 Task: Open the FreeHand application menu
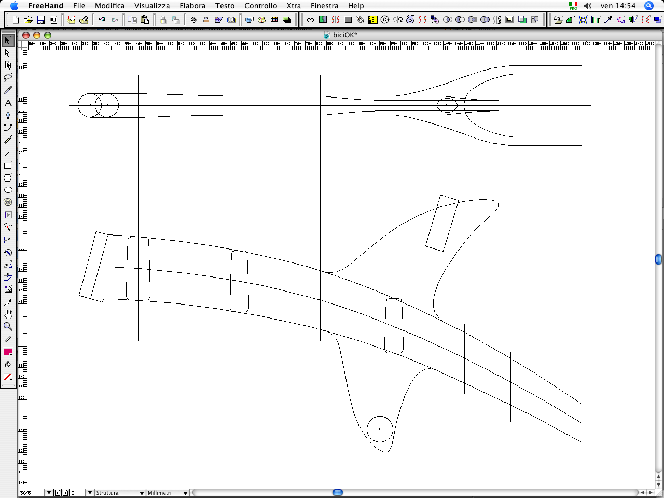pos(46,6)
